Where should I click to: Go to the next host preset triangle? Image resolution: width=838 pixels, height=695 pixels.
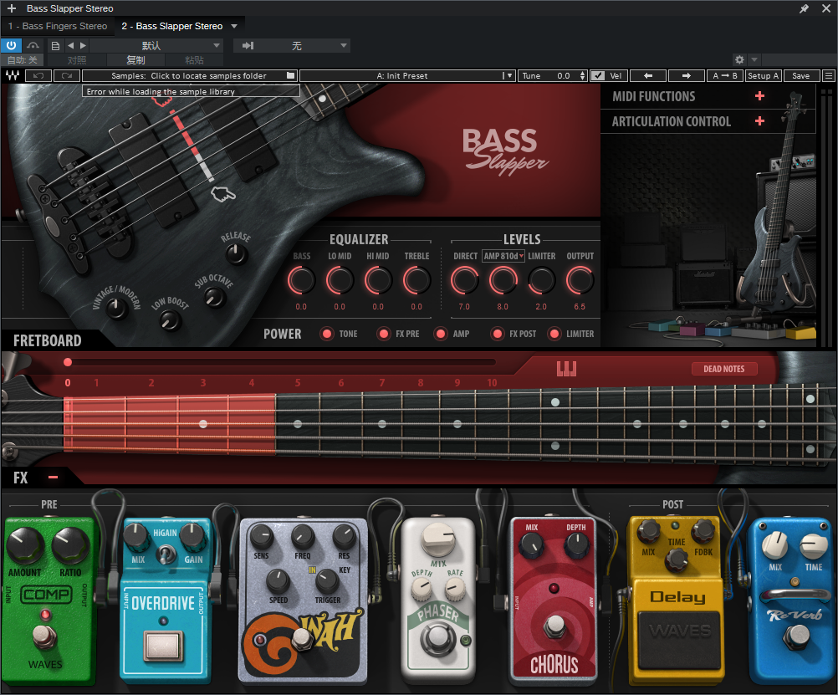point(83,46)
